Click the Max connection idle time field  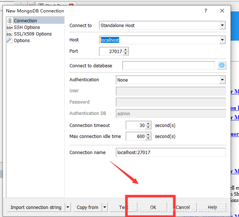[x=136, y=136]
